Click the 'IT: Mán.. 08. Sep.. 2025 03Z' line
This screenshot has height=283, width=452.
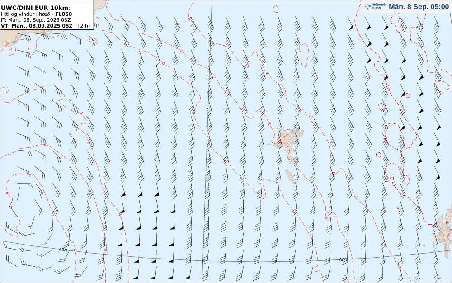(x=36, y=20)
